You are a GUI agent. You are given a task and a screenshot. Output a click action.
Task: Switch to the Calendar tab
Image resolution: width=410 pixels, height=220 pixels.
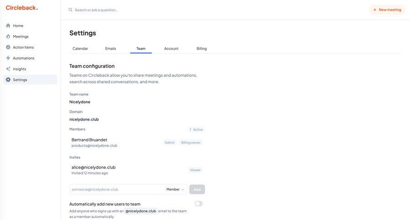pos(80,49)
